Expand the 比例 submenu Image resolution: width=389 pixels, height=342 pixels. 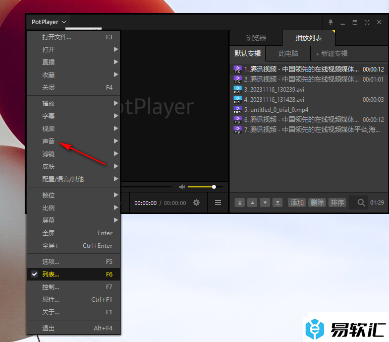(74, 208)
